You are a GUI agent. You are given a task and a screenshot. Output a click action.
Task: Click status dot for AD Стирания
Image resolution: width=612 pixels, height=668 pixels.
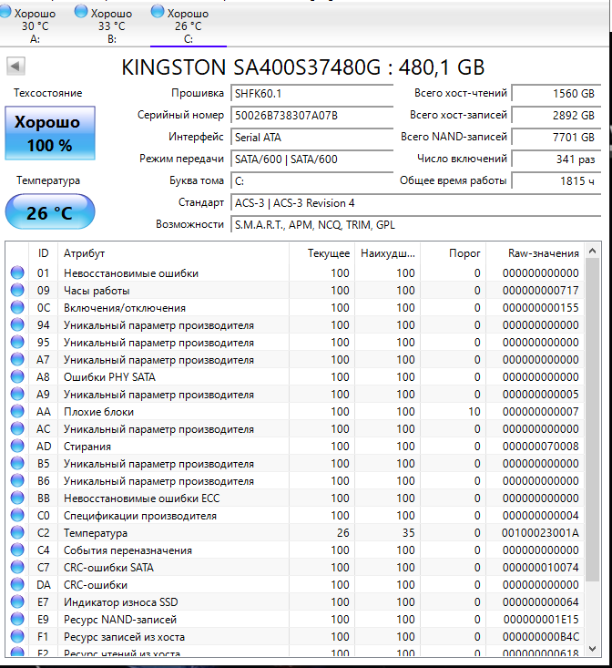17,446
